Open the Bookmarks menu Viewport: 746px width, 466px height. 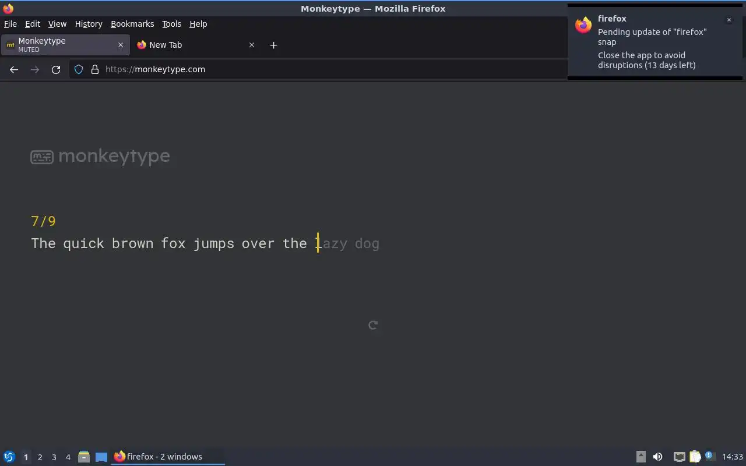[x=132, y=24]
